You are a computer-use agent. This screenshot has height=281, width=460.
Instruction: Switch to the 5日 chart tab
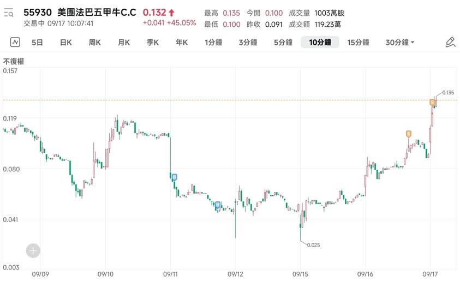37,42
